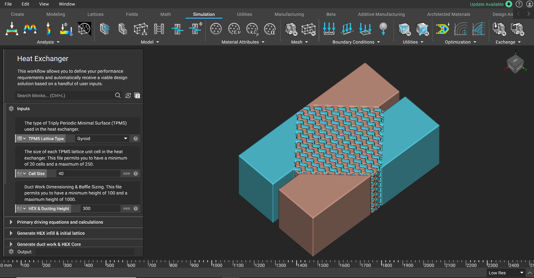Click the Static Analysis icon in Analysis group
This screenshot has width=534, height=278.
click(x=12, y=29)
